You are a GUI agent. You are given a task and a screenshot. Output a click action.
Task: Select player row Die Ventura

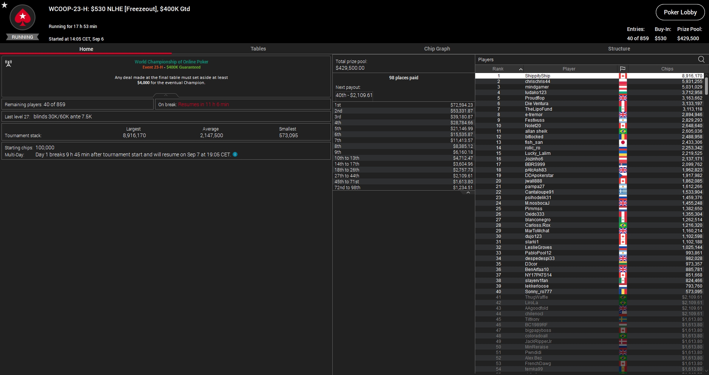point(589,104)
